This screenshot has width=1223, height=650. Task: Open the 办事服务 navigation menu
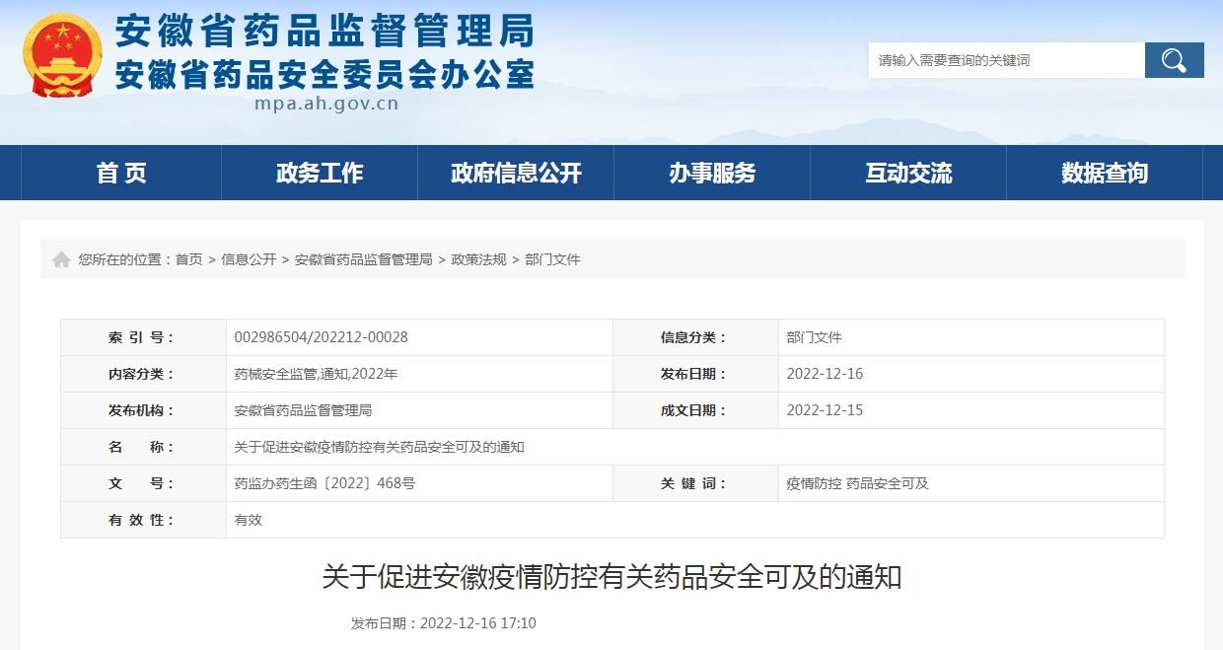point(712,173)
